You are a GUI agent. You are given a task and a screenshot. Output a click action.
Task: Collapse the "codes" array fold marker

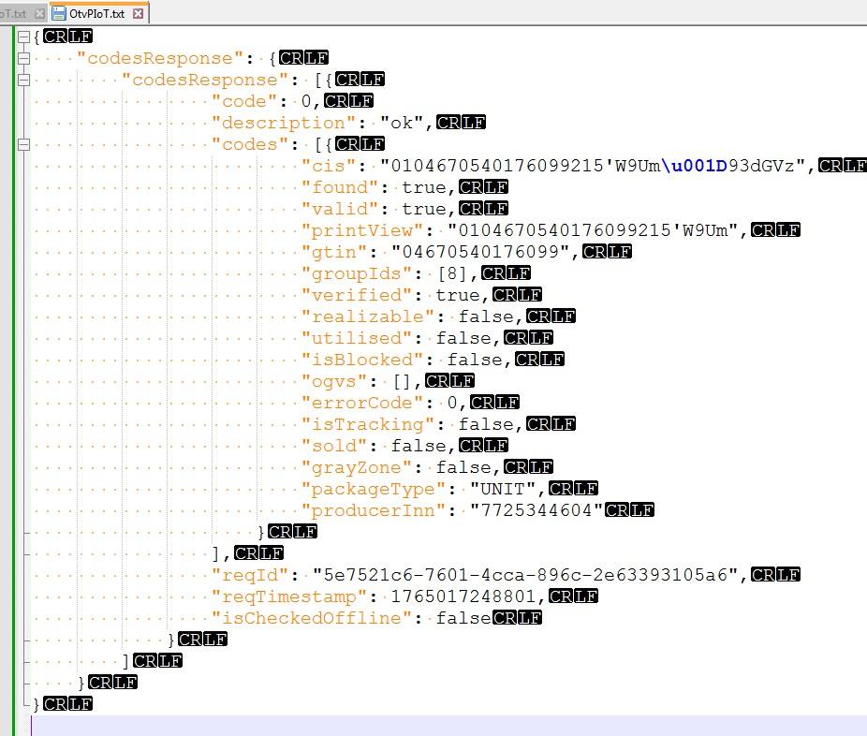click(23, 144)
